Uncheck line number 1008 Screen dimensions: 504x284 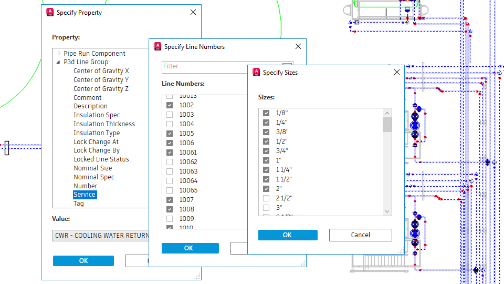coord(170,209)
